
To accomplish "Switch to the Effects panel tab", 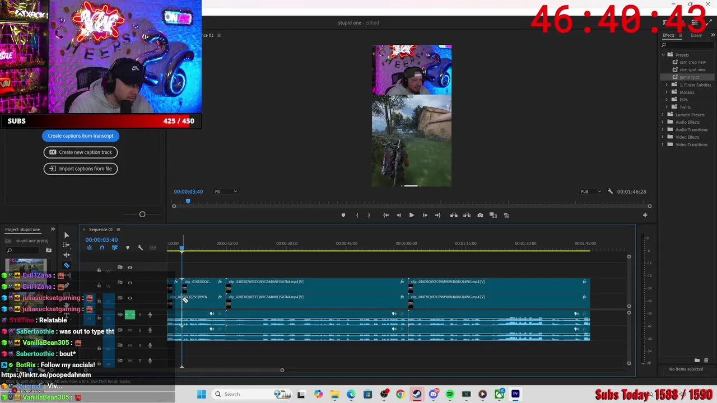I will (669, 35).
